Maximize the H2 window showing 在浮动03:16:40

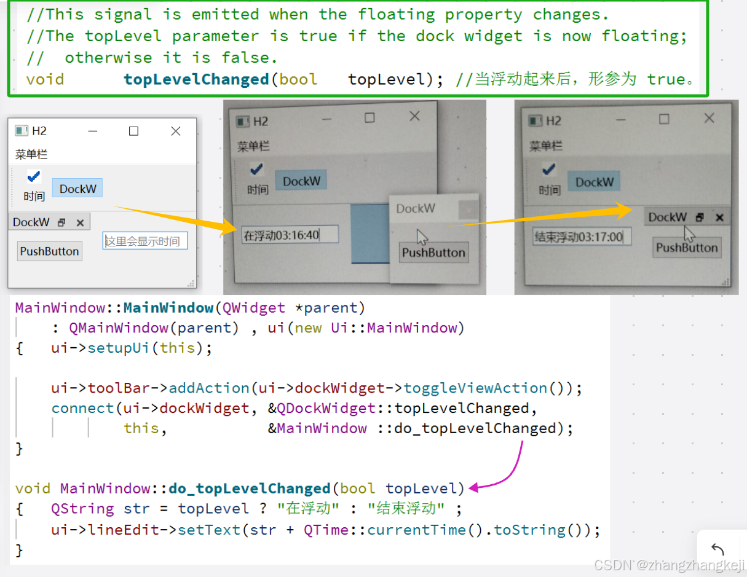[x=370, y=118]
